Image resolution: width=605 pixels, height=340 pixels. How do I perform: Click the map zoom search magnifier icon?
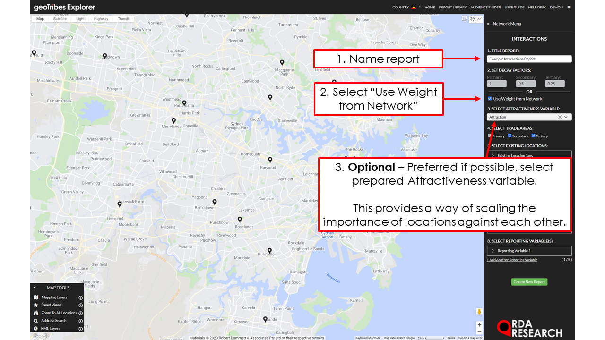pos(465,19)
